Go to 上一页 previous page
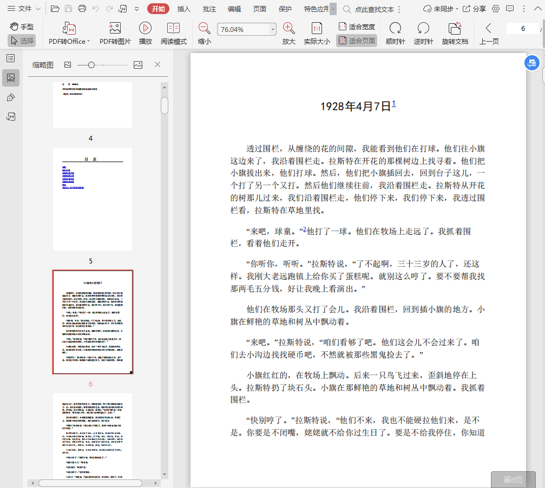 tap(489, 34)
